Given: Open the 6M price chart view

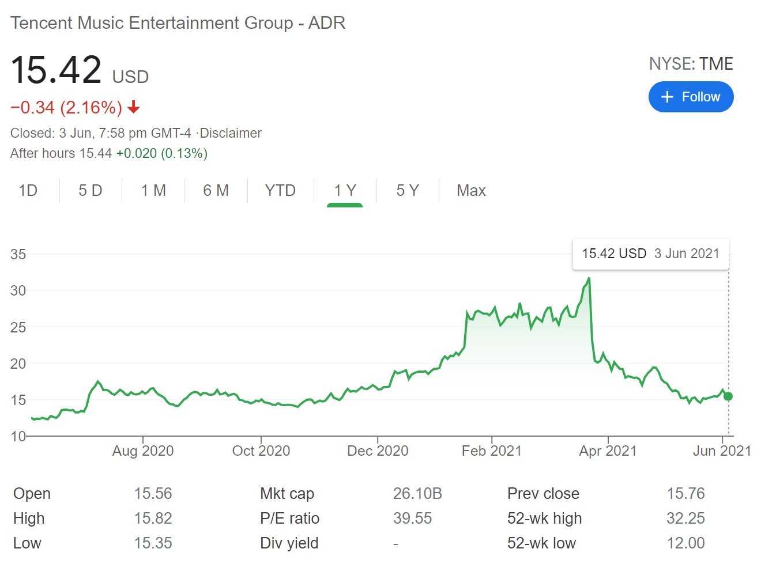Looking at the screenshot, I should tap(216, 190).
